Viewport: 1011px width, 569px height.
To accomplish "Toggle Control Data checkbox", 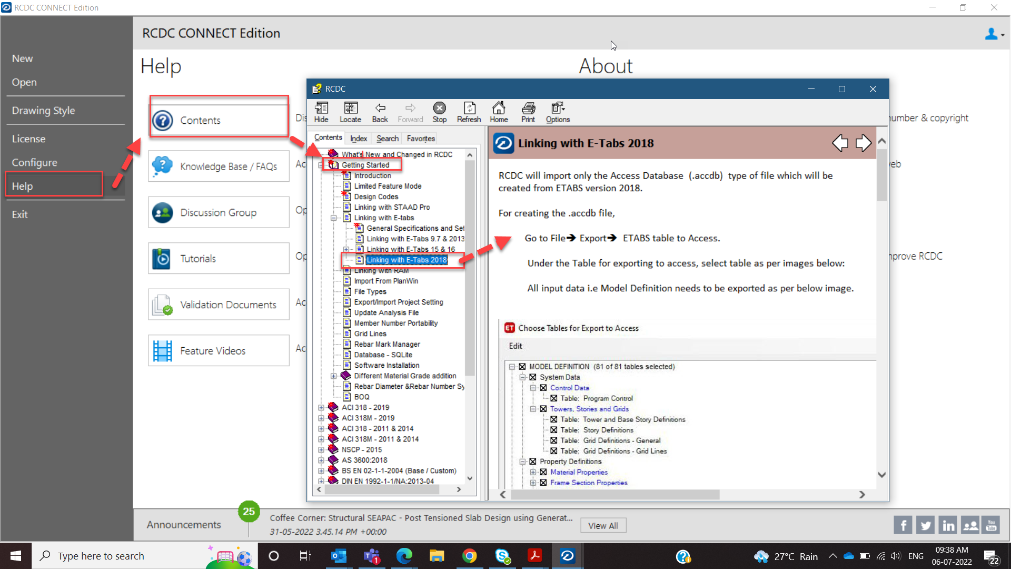I will tap(543, 388).
